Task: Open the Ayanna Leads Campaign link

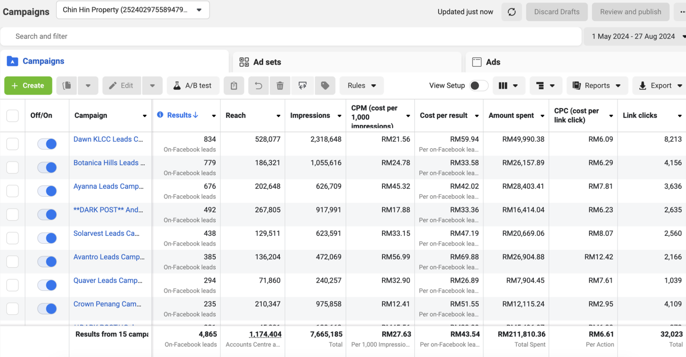Action: pos(108,186)
